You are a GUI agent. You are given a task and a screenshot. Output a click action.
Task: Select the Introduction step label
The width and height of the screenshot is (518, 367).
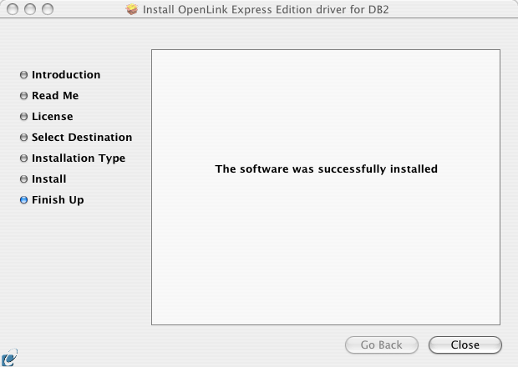(66, 75)
